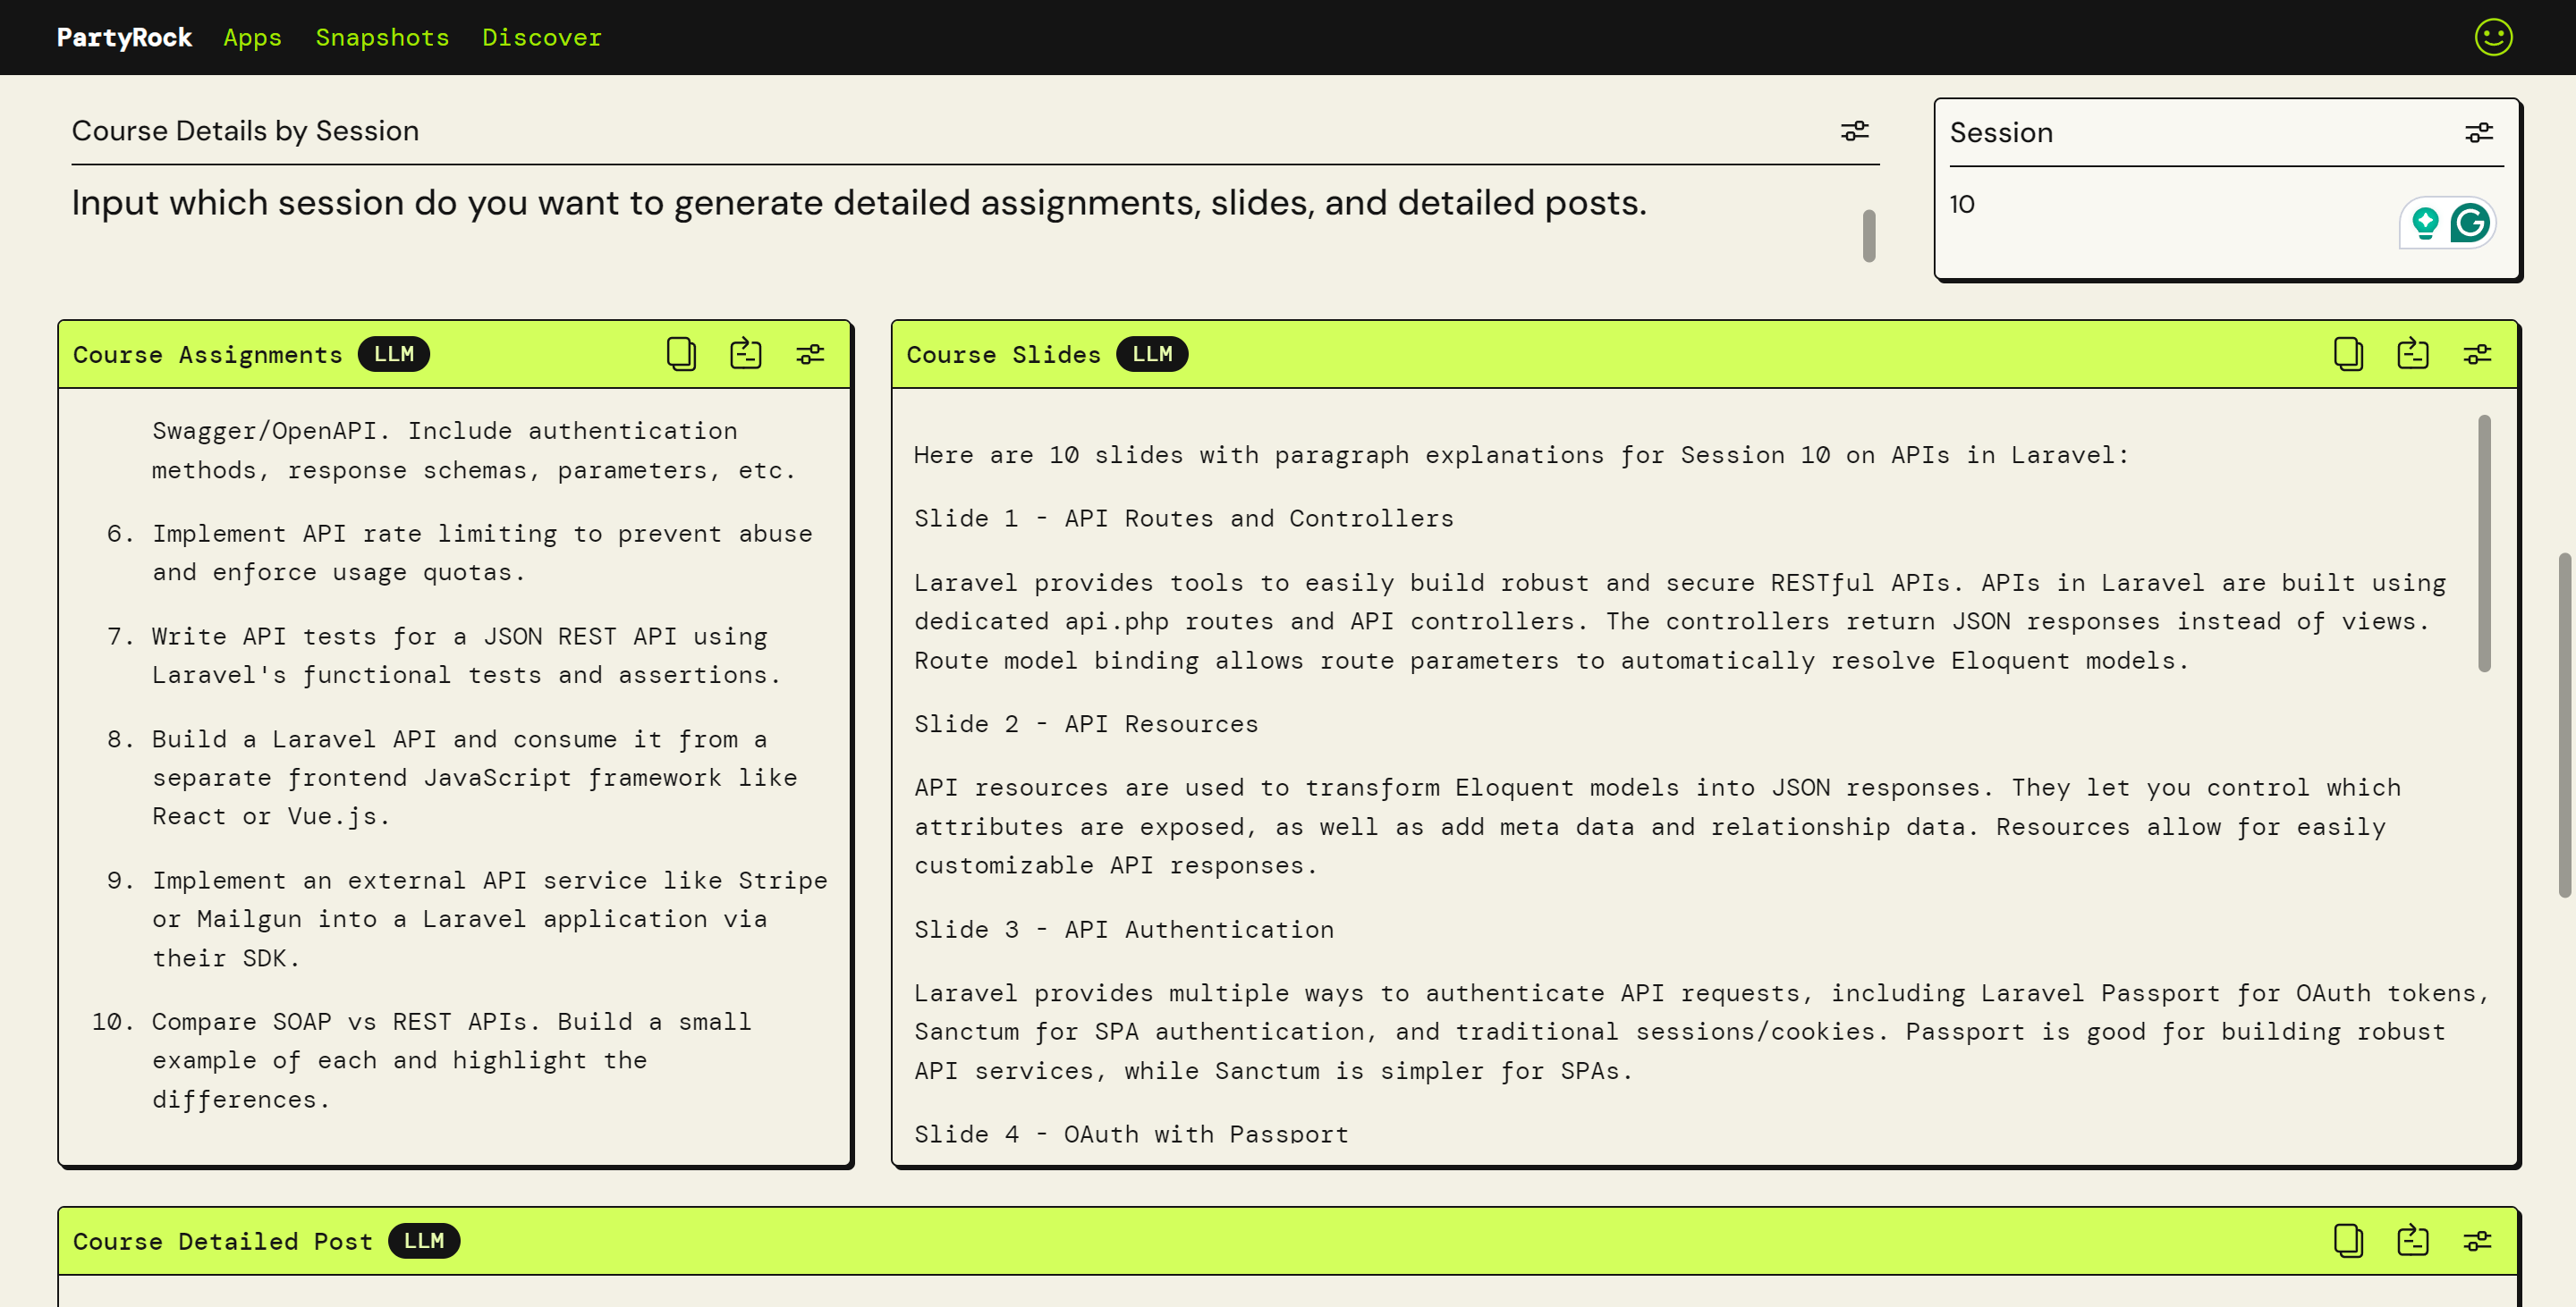
Task: Click regenerate icon on Course Assignments
Action: tap(745, 354)
